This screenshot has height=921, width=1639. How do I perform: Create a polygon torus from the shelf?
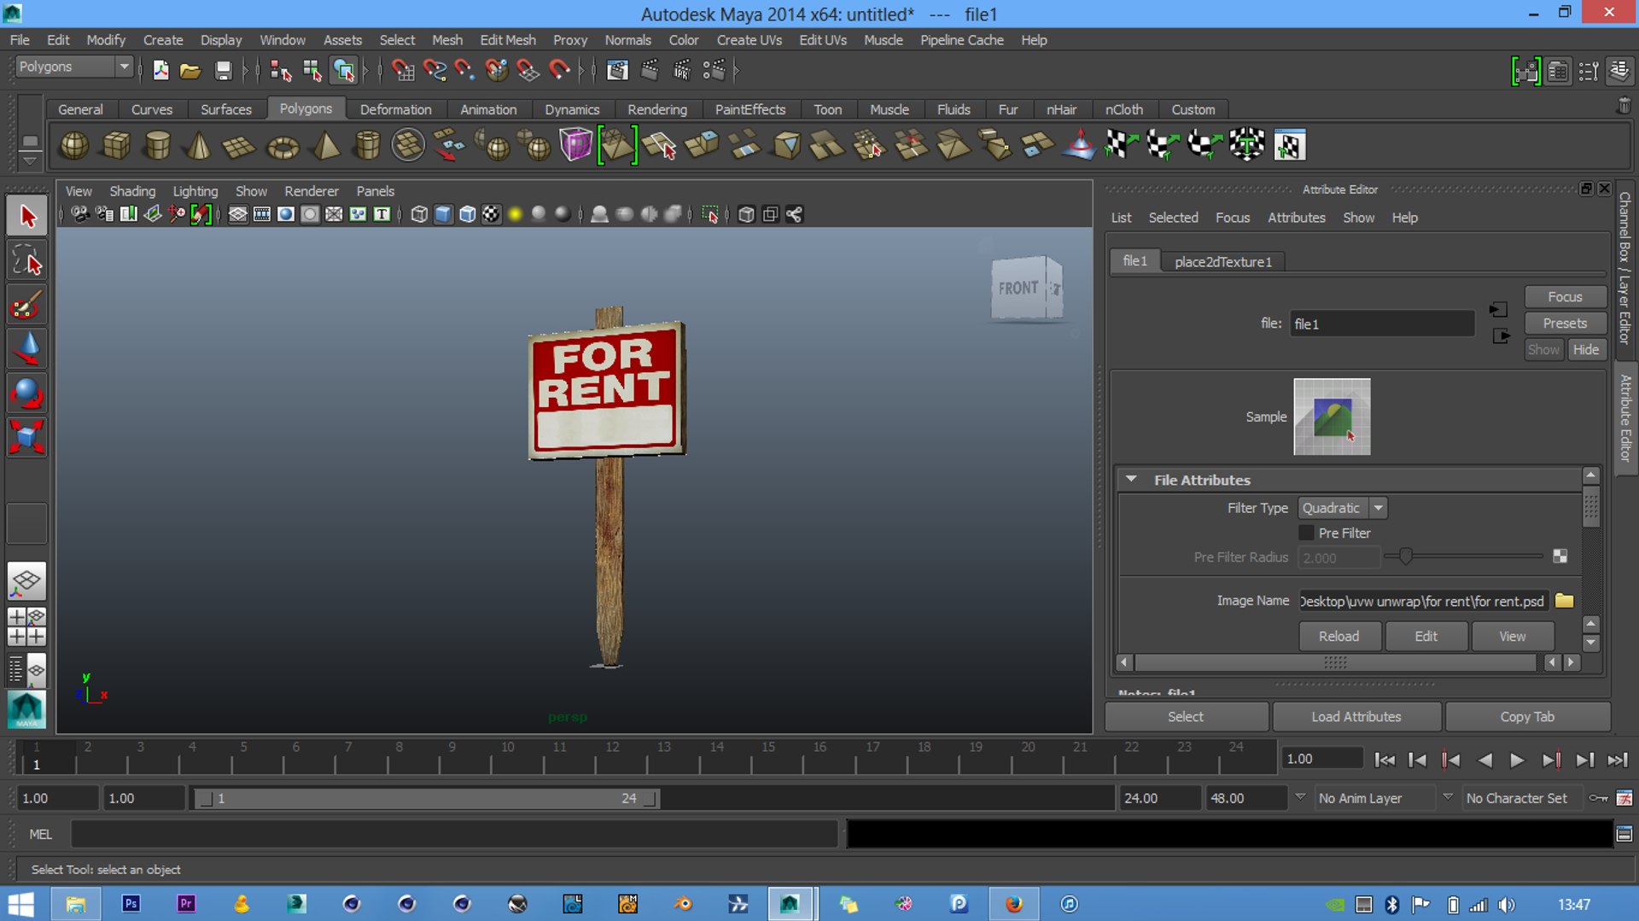[283, 146]
